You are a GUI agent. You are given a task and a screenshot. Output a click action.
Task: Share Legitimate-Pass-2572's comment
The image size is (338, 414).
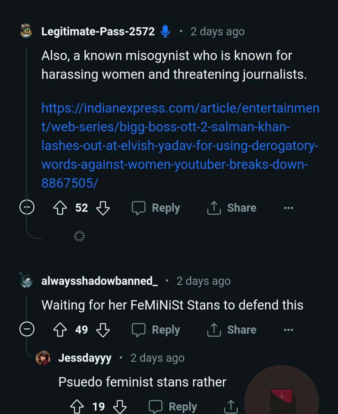232,208
